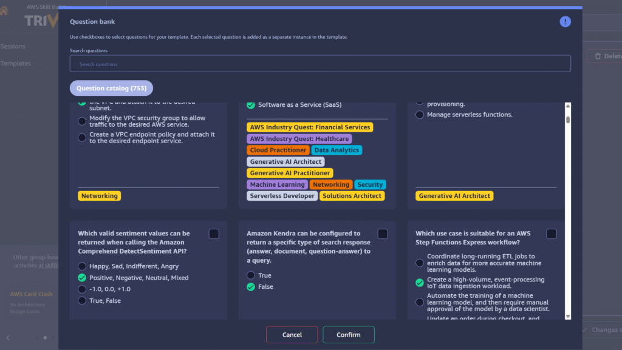
Task: Click the question list scrollbar thumb
Action: 568,119
